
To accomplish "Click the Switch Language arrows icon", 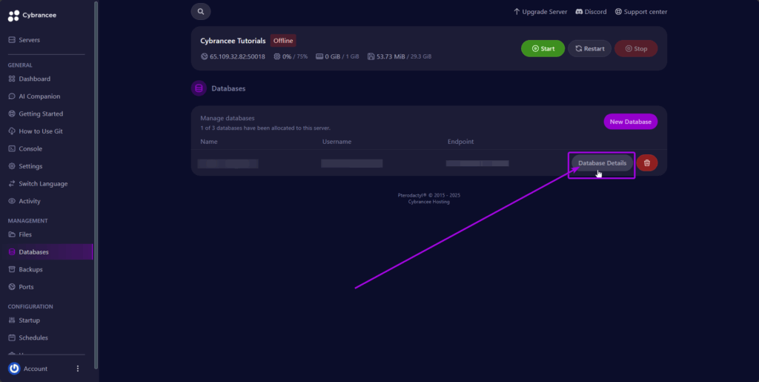I will coord(12,183).
